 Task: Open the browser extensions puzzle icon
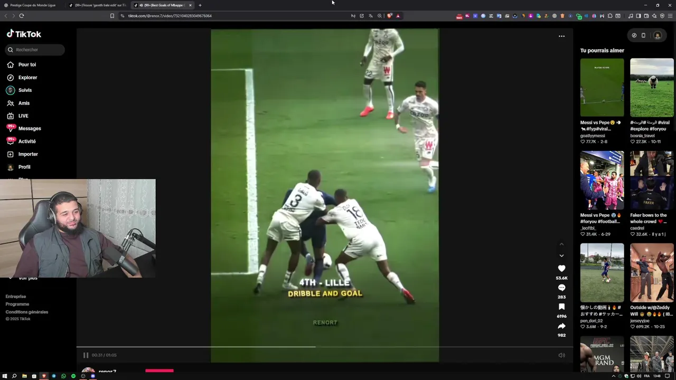pyautogui.click(x=610, y=16)
